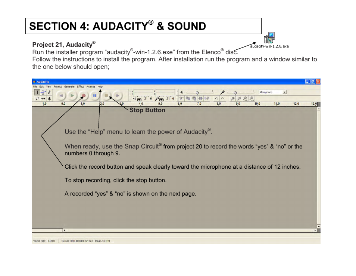This screenshot has height=276, width=356.
Task: Click the 10.0 mark on timeline ruler
Action: [x=257, y=104]
